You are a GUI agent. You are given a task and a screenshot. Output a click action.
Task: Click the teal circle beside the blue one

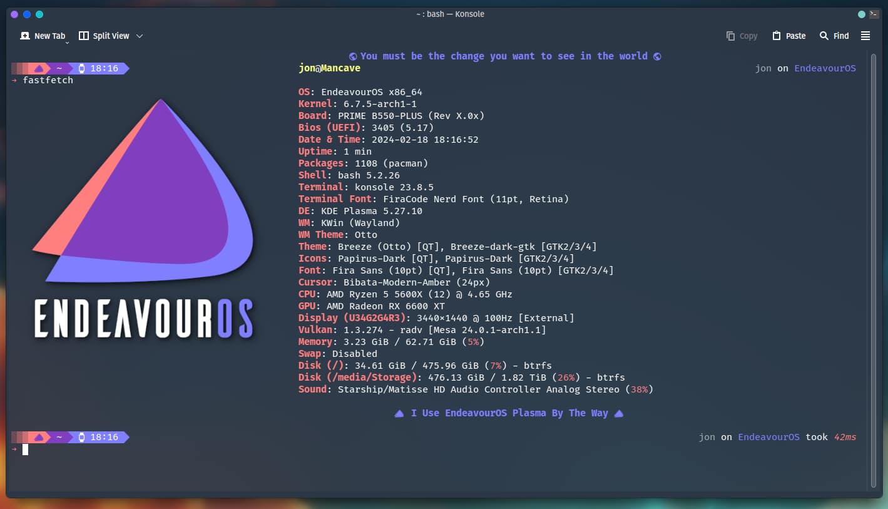pos(39,14)
